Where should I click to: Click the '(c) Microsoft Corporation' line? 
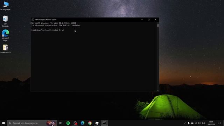[56, 26]
